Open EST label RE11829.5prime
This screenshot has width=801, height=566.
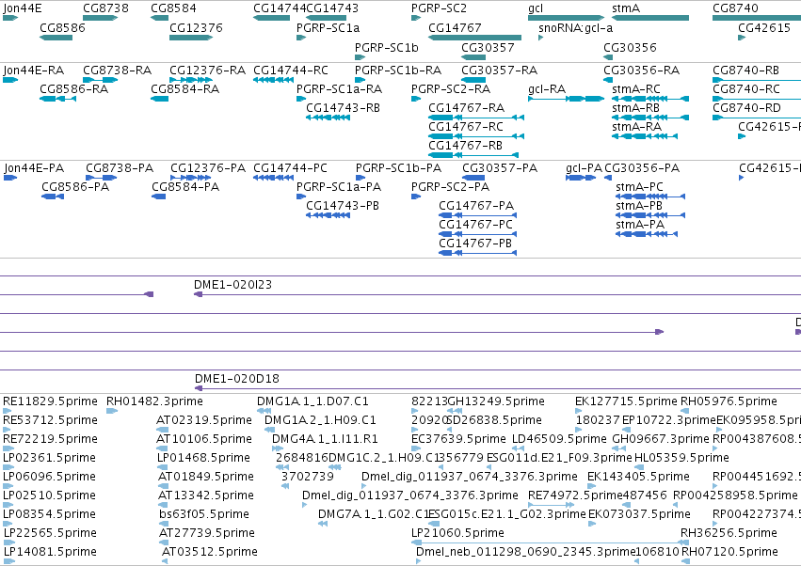pos(50,401)
